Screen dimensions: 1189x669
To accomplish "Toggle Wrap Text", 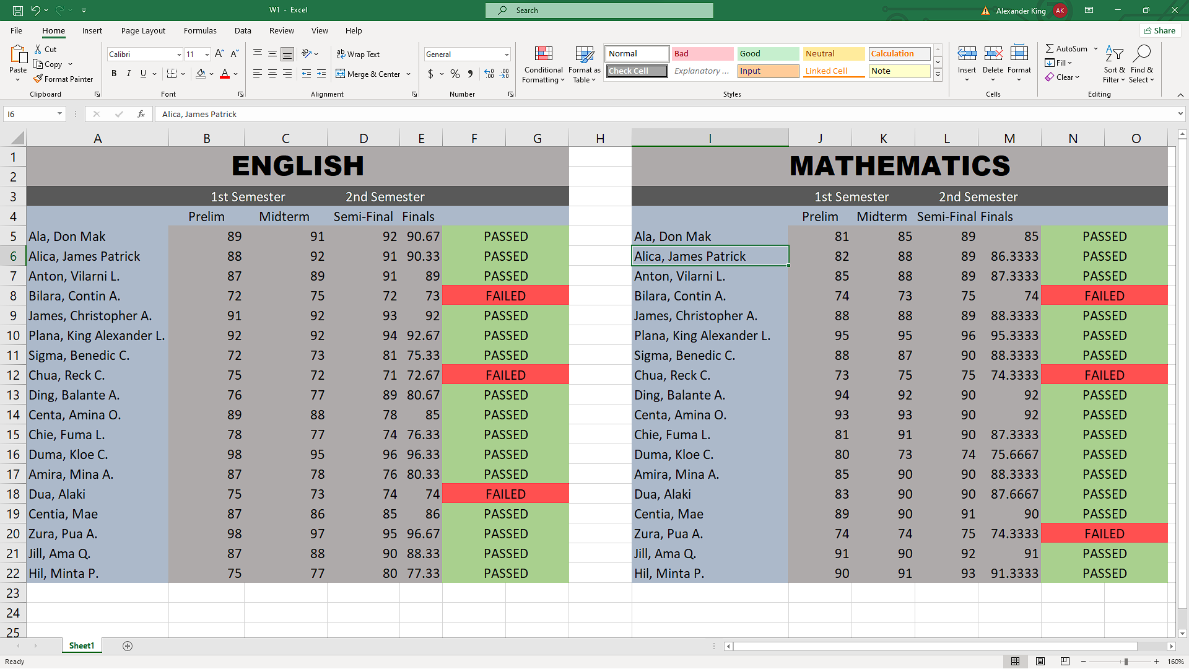I will [x=358, y=55].
